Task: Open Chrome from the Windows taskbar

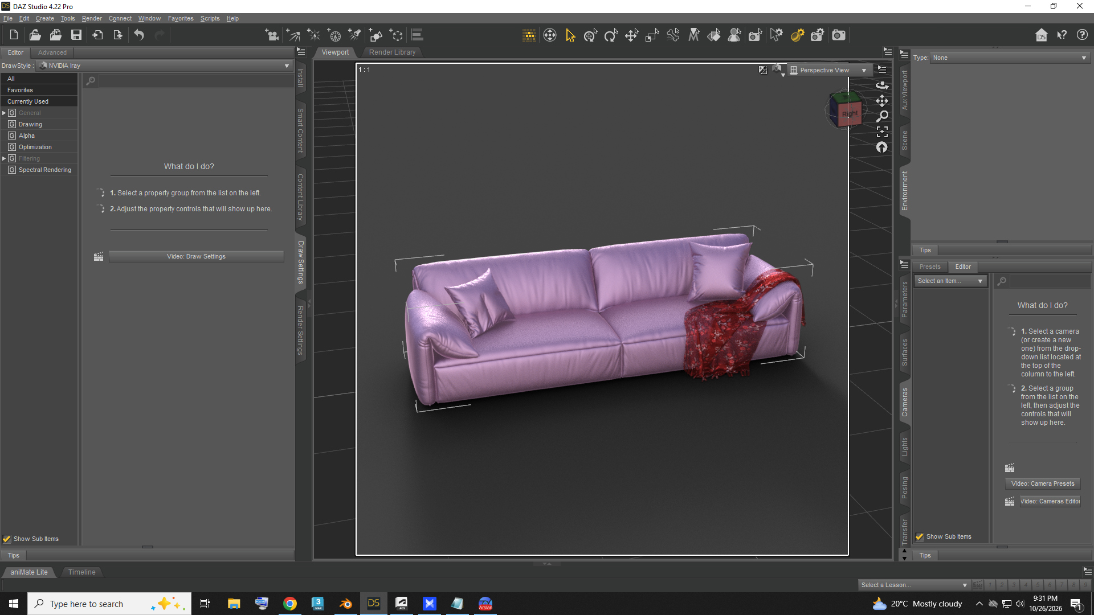Action: tap(290, 604)
